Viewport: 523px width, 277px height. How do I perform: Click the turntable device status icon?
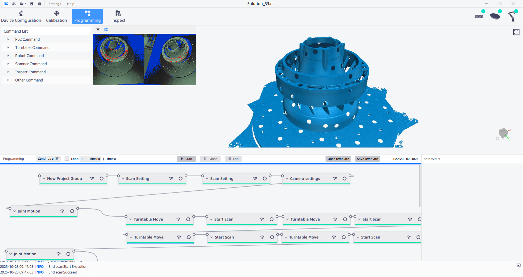495,16
